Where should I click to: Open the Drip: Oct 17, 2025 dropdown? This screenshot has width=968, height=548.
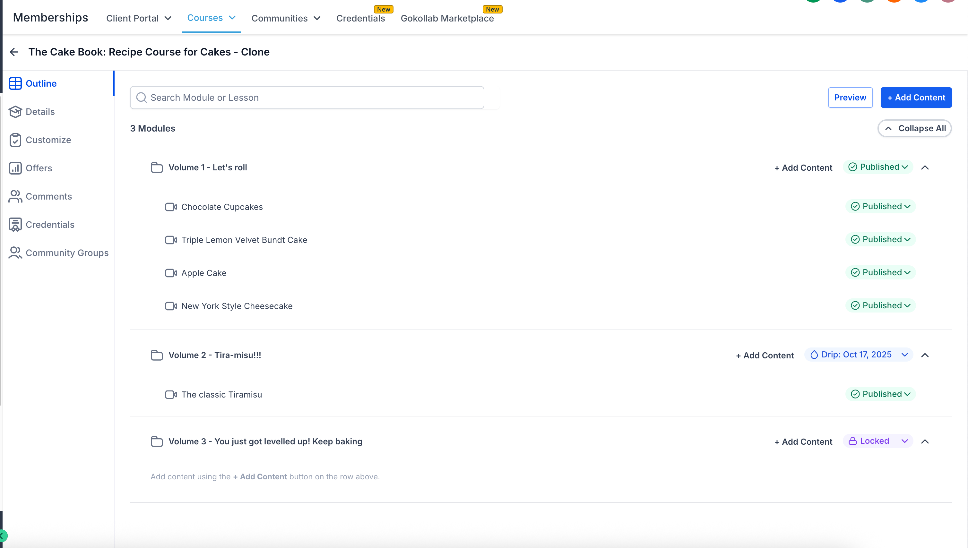[858, 355]
